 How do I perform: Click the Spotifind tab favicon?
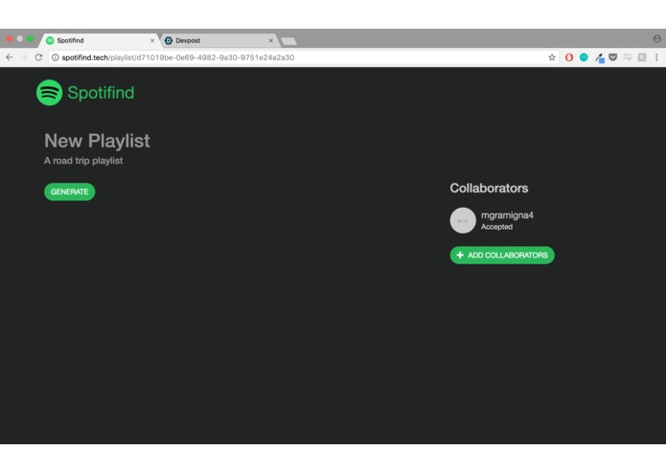[50, 41]
